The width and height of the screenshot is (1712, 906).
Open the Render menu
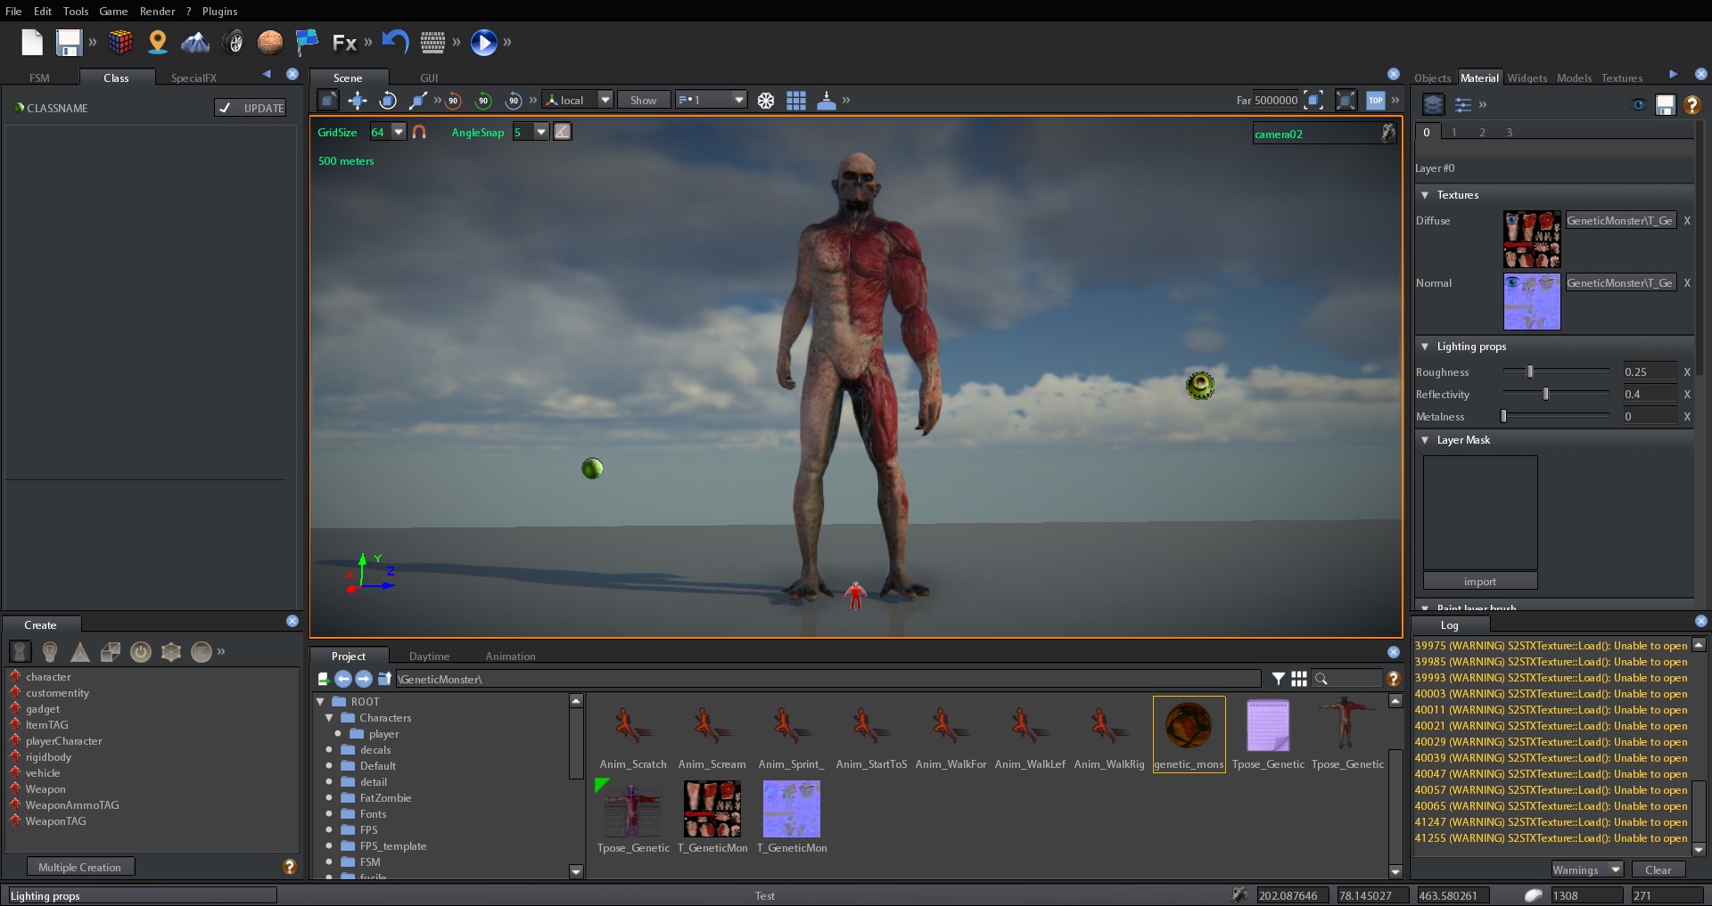tap(157, 11)
